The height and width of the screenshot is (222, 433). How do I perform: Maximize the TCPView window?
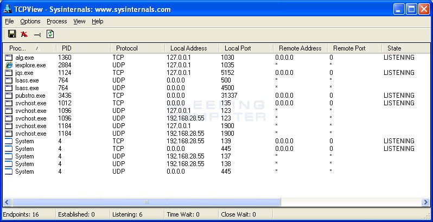click(x=411, y=9)
